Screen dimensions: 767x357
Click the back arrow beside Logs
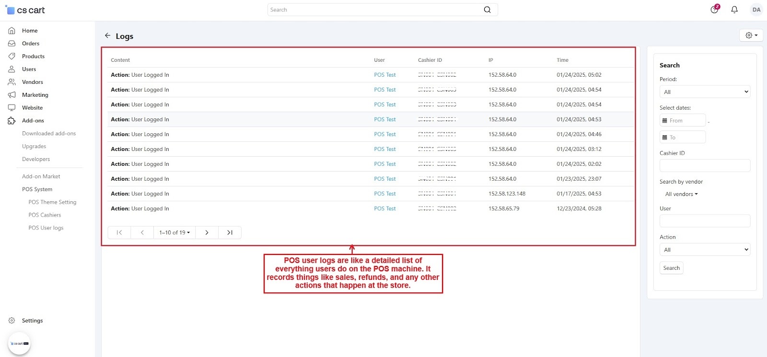107,36
